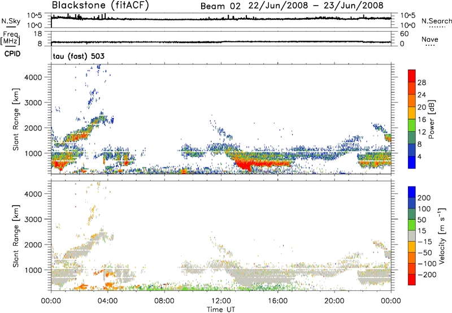Click the yellow -15 to -50 Velocity segment

[x=412, y=247]
